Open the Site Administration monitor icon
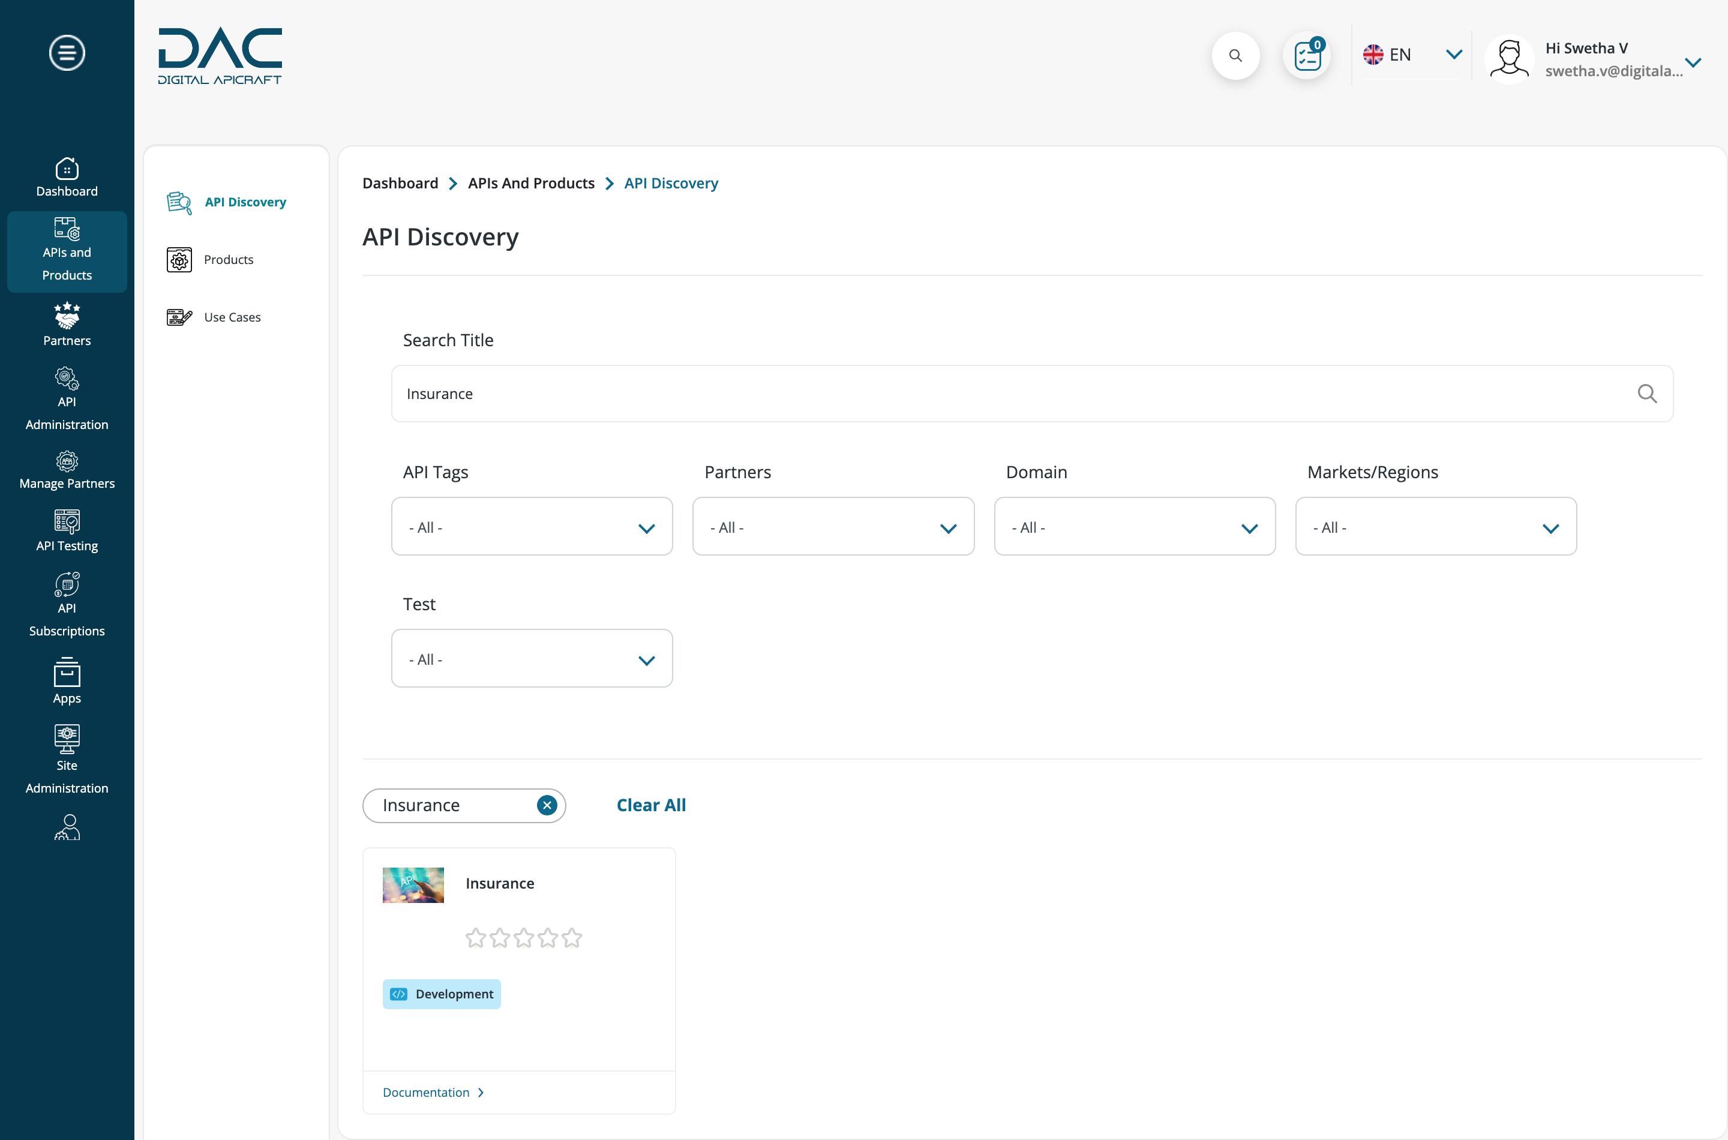 coord(67,739)
